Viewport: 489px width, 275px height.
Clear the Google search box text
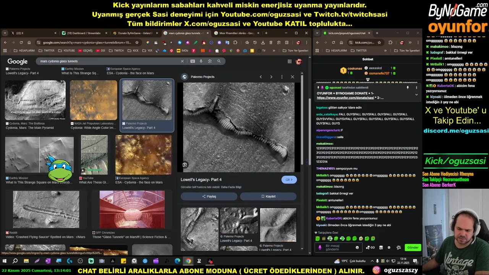(x=182, y=61)
